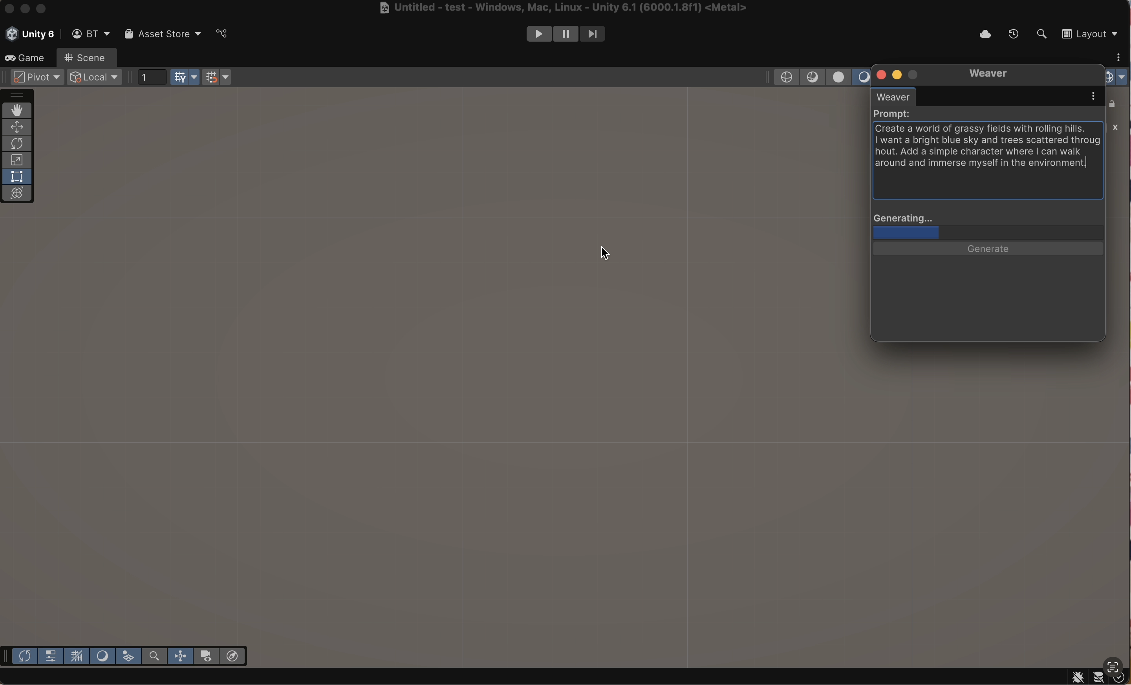Click the search magnifier in top toolbar
Viewport: 1131px width, 685px height.
1041,35
